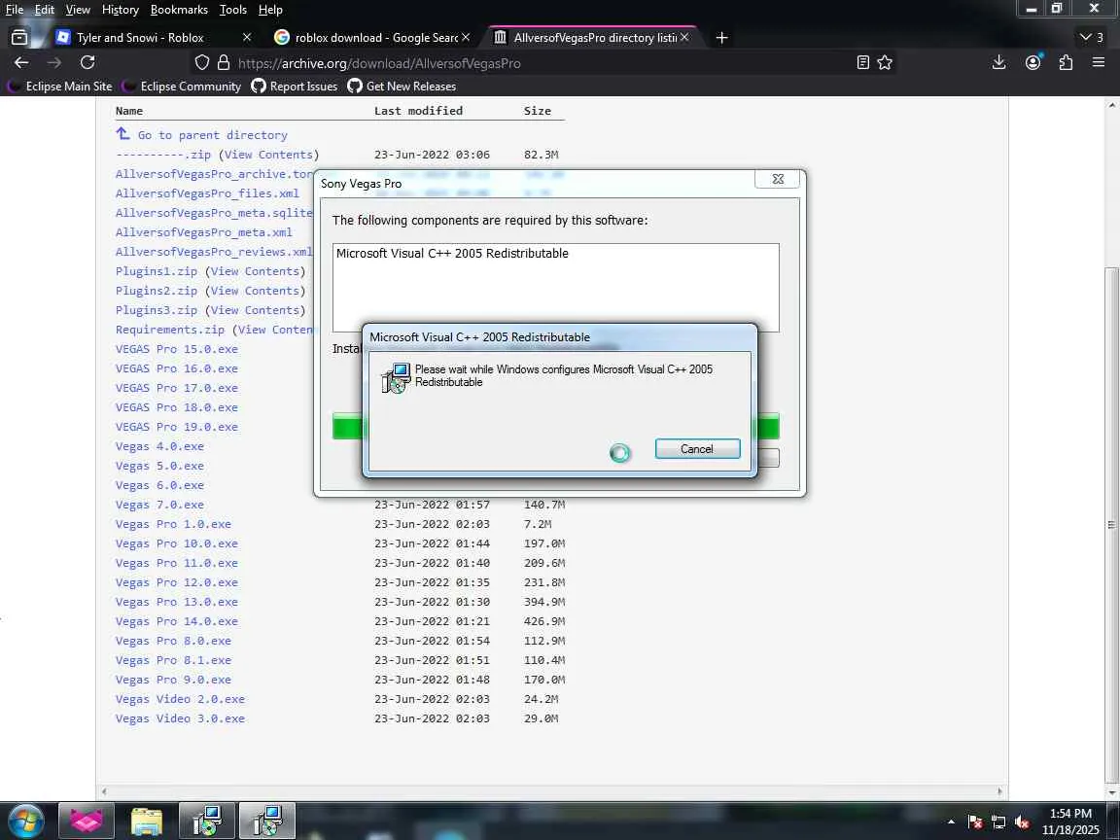Click the horizontal scrollbar right arrow
The image size is (1120, 840).
[999, 791]
